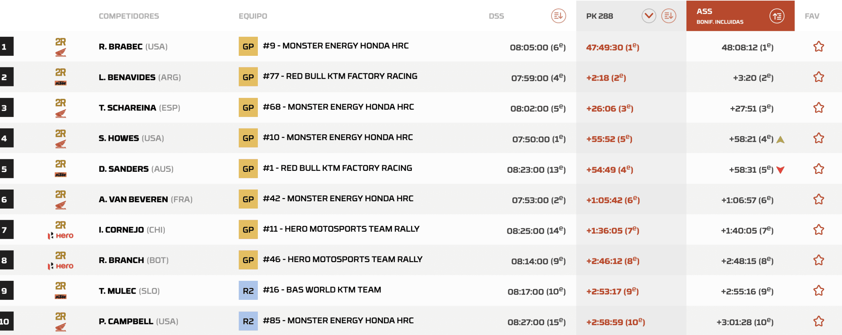Sort the ranking by DSS column icon
This screenshot has height=335, width=842.
click(x=558, y=16)
